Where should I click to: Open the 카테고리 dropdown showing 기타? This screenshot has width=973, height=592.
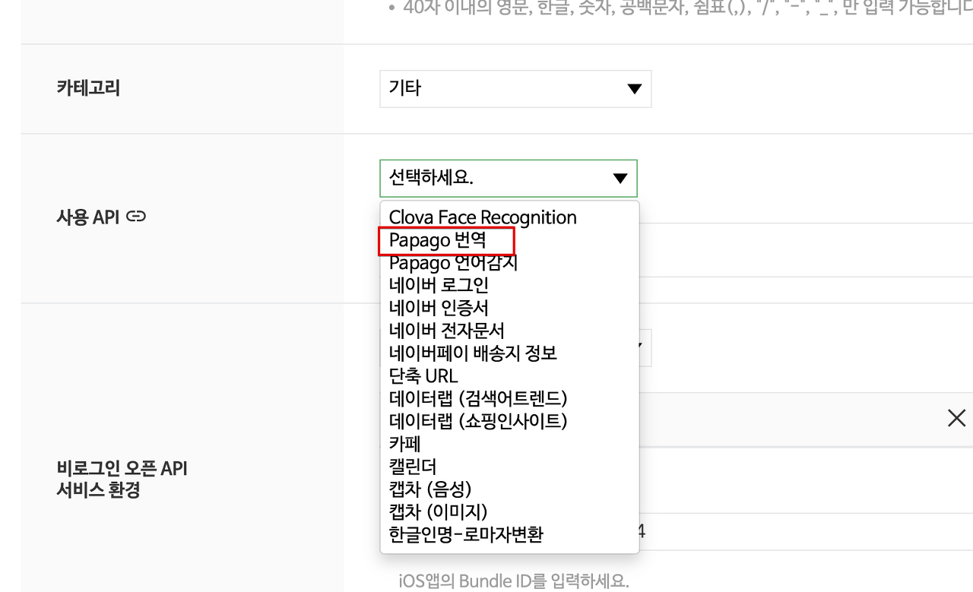coord(515,89)
